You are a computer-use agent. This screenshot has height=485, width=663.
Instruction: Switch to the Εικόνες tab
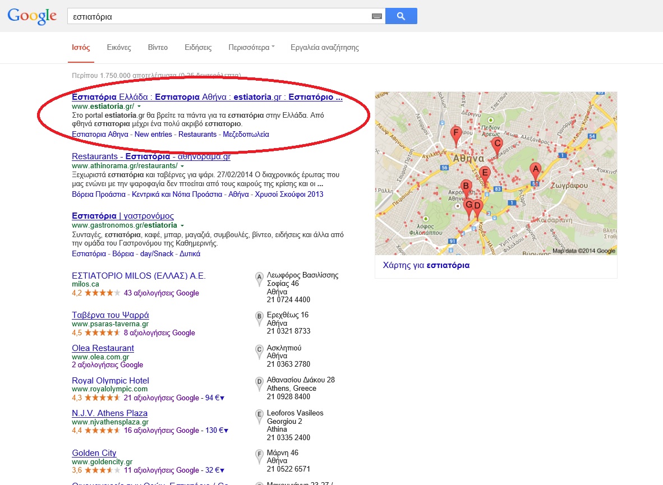tap(119, 47)
